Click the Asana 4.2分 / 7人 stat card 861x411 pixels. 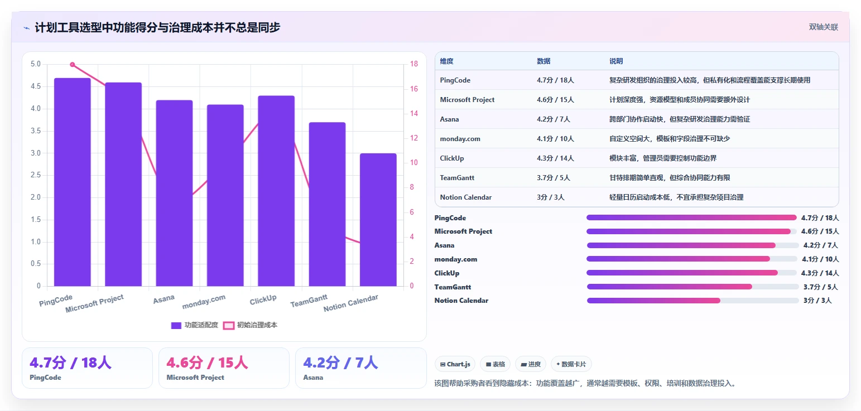(x=361, y=368)
